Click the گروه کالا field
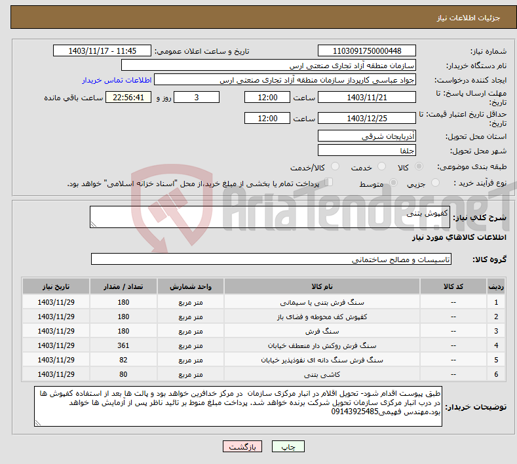This screenshot has height=464, width=517. click(271, 260)
